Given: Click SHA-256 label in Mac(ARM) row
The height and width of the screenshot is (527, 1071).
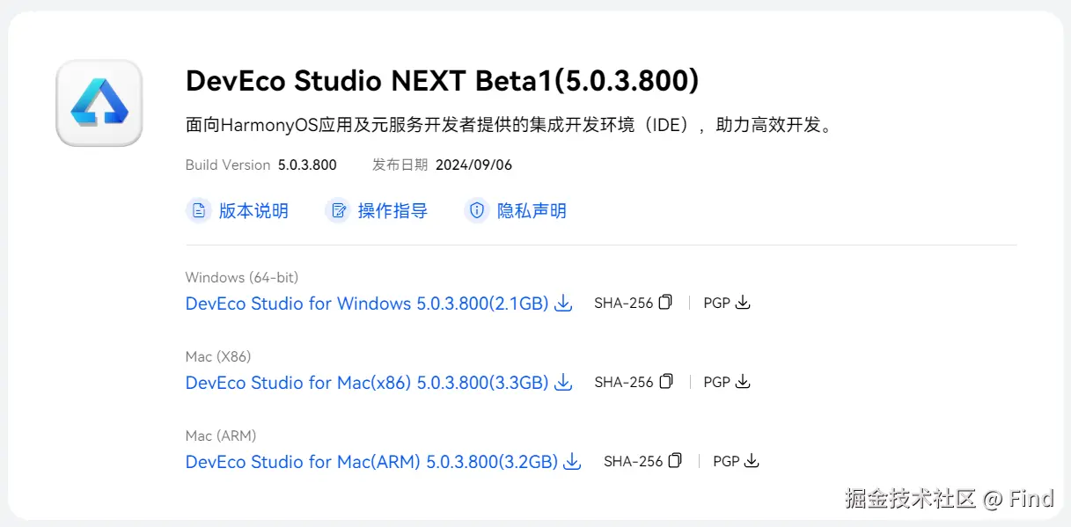Looking at the screenshot, I should pyautogui.click(x=634, y=461).
